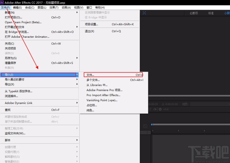Open the 视图: dropdown in the viewer
Image resolution: width=230 pixels, height=163 pixels.
[x=211, y=104]
